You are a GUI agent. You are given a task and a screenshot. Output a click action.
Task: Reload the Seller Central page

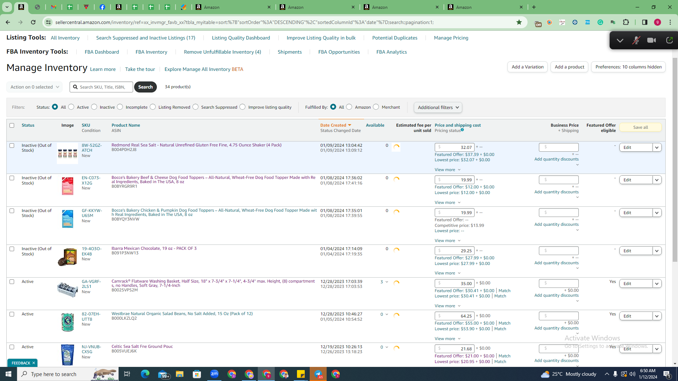click(x=33, y=22)
